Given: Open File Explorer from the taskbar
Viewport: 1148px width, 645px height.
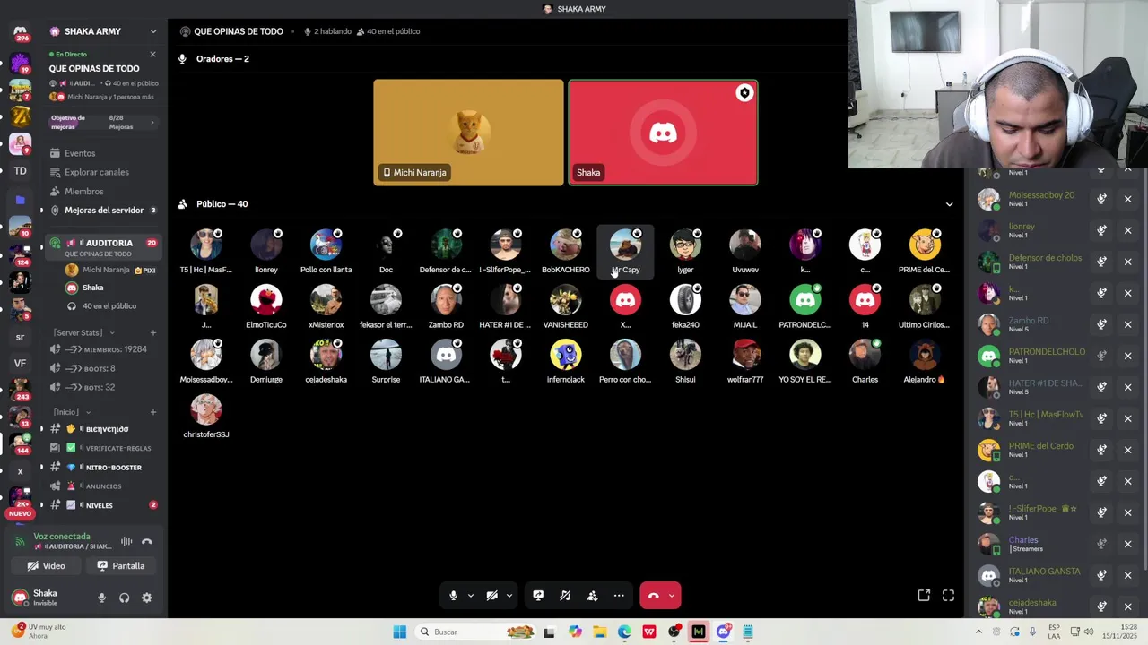Looking at the screenshot, I should pyautogui.click(x=599, y=632).
